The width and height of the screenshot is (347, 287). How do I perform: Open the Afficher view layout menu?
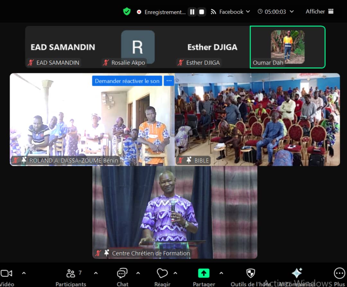[x=319, y=12]
